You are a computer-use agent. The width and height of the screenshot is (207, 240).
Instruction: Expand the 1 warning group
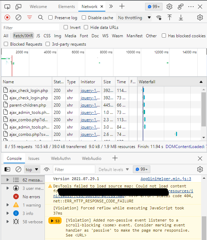(x=8, y=205)
